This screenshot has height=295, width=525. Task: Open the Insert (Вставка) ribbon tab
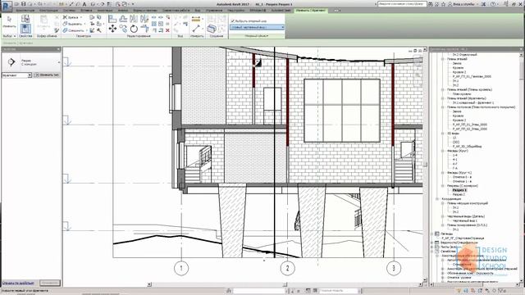(x=86, y=11)
